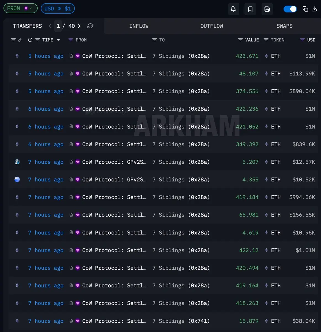Open the alert bell icon

click(233, 9)
